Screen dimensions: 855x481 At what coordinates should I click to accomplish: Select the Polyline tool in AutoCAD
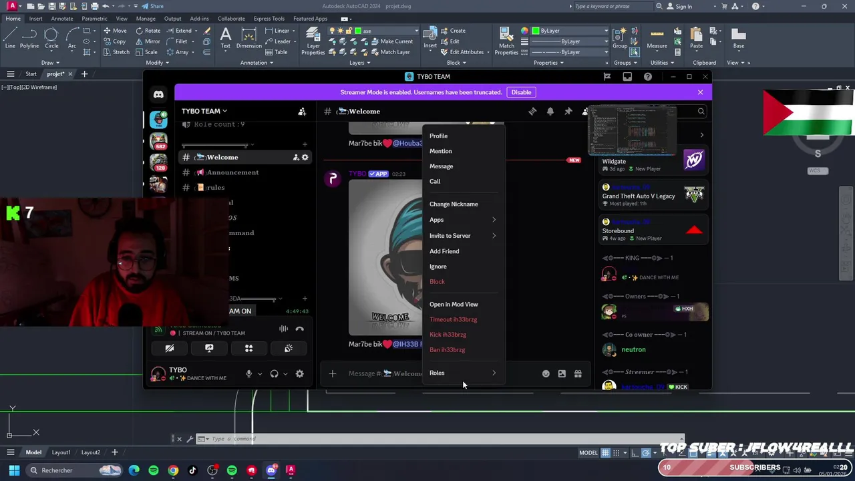click(x=29, y=39)
